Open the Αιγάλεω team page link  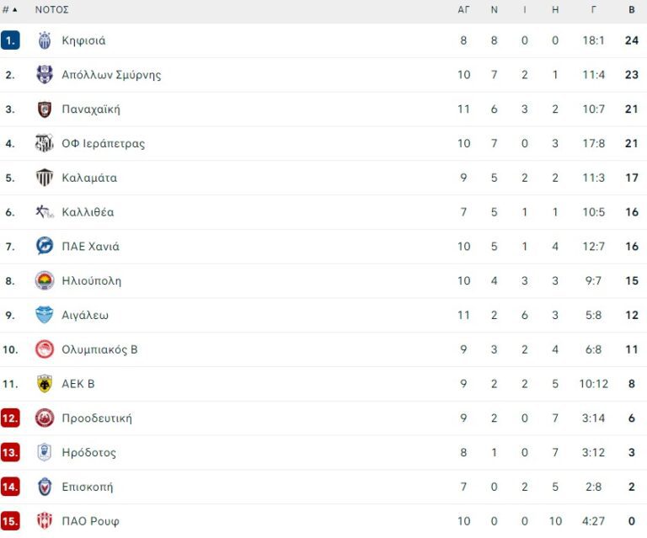[x=85, y=316]
